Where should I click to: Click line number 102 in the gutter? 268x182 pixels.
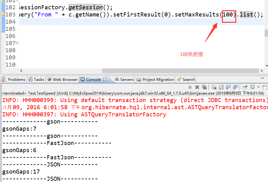(10, 7)
